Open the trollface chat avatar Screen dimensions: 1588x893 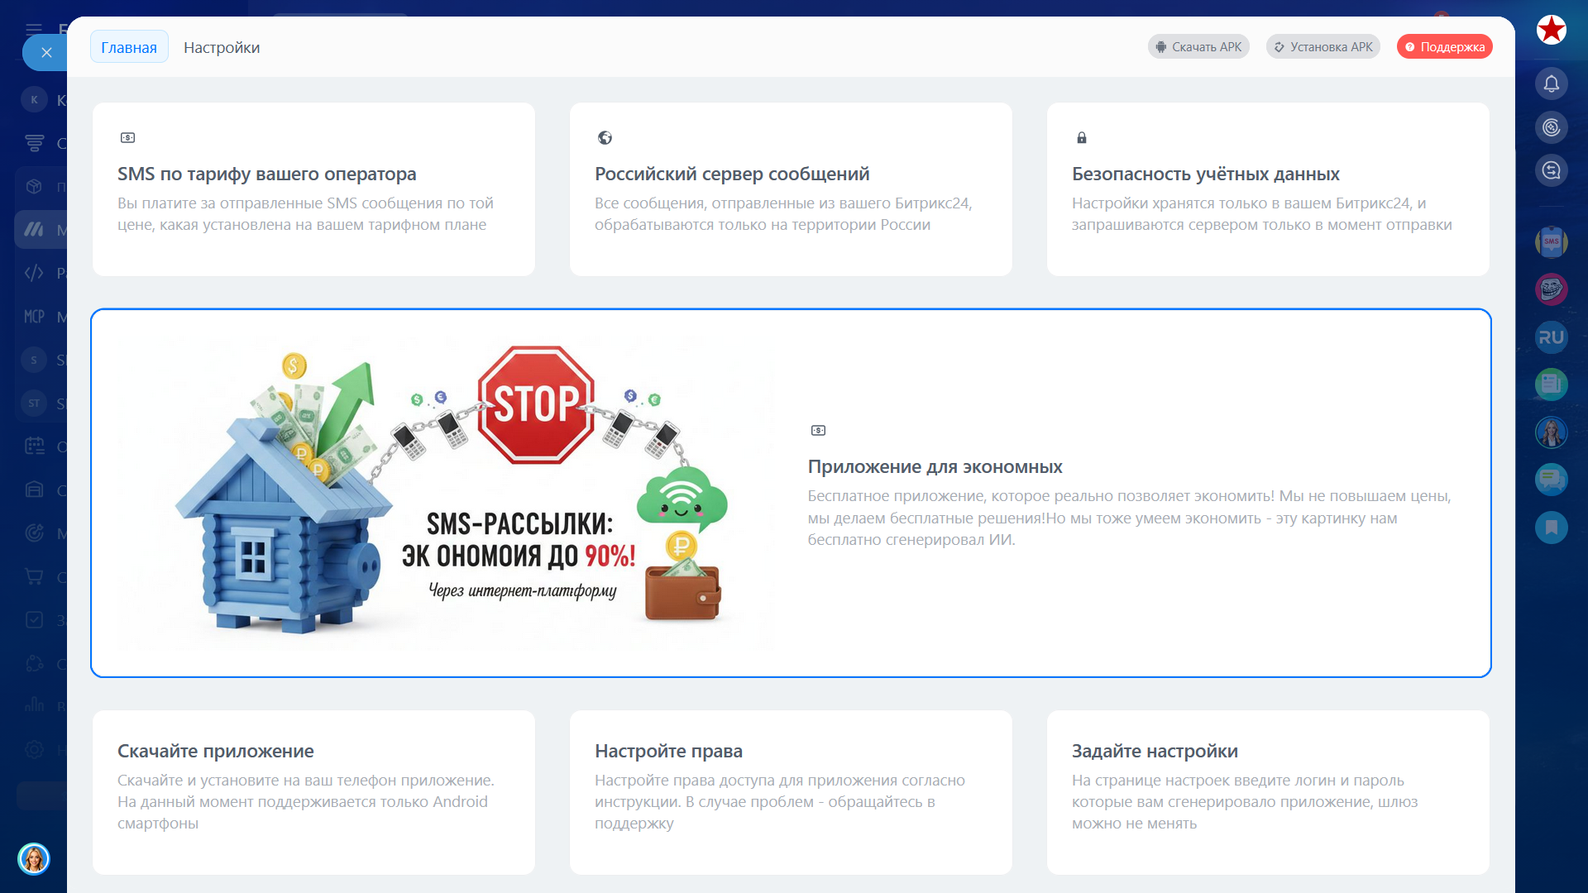pos(1552,289)
